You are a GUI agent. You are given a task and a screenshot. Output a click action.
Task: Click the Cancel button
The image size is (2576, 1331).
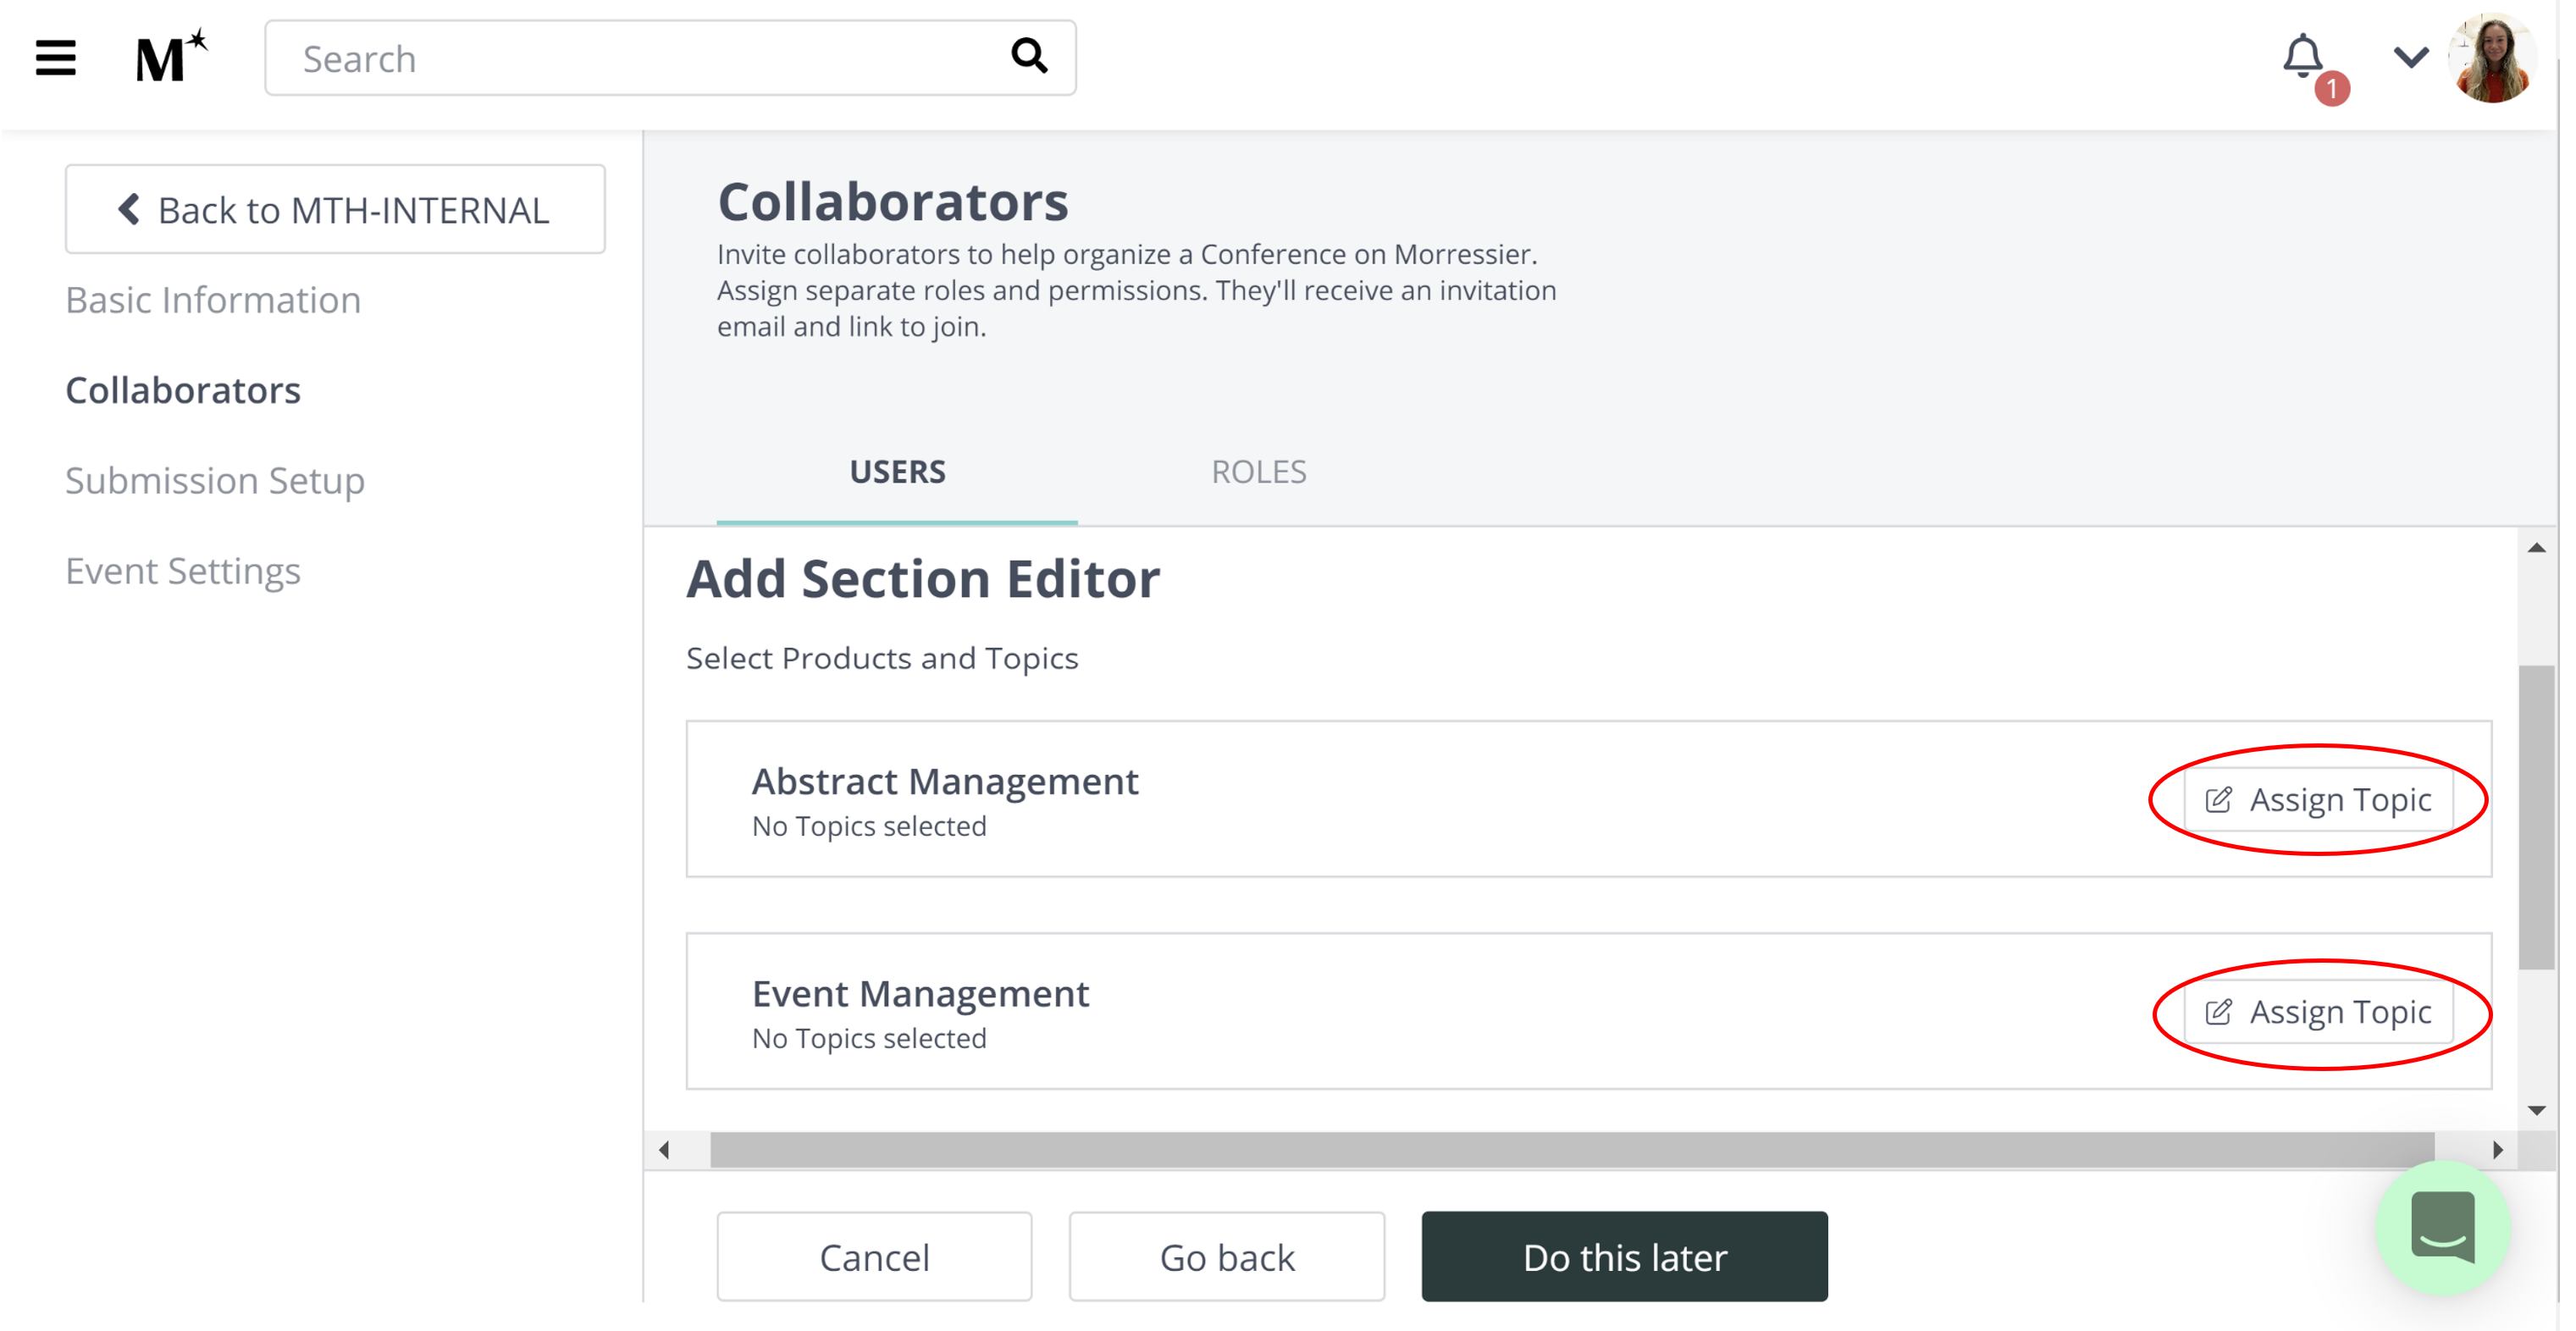[874, 1256]
